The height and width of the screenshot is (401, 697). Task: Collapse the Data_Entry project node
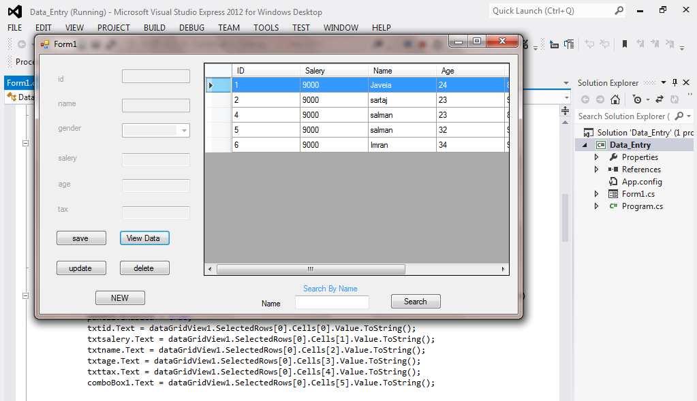point(585,145)
